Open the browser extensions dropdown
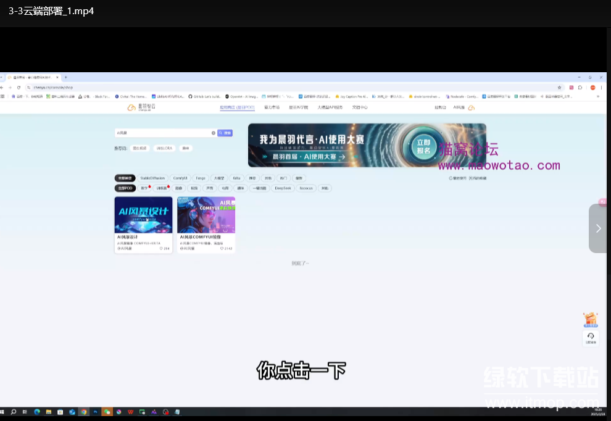611x421 pixels. coord(580,88)
